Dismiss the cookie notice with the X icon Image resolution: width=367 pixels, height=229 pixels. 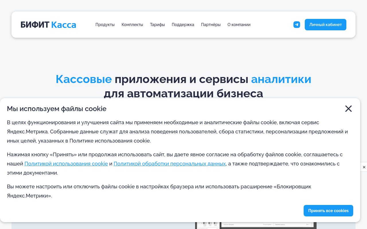click(348, 109)
